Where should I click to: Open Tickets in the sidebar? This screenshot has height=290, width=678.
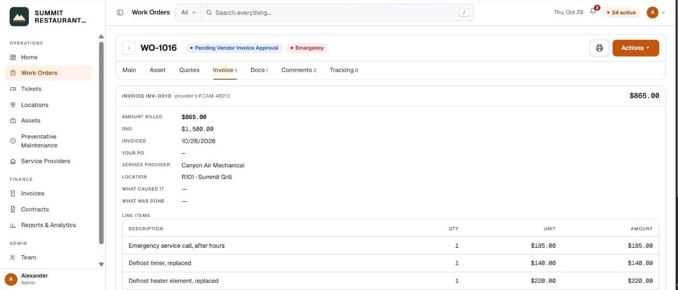tap(49, 89)
